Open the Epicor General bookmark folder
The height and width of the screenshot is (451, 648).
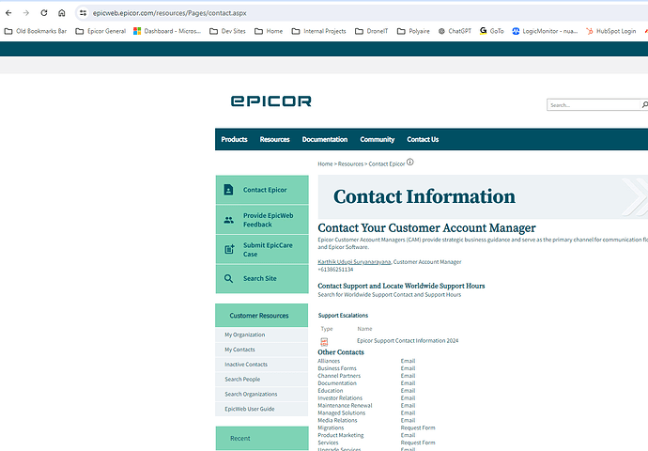coord(100,31)
